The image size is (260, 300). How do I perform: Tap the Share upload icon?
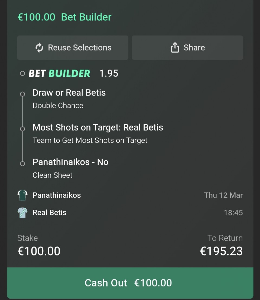click(x=175, y=48)
